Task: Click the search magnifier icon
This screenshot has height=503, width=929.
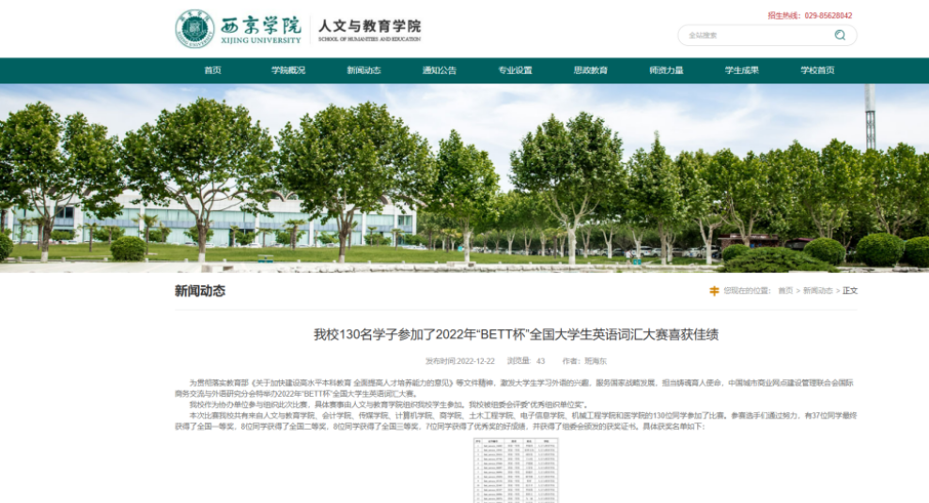Action: [x=840, y=35]
